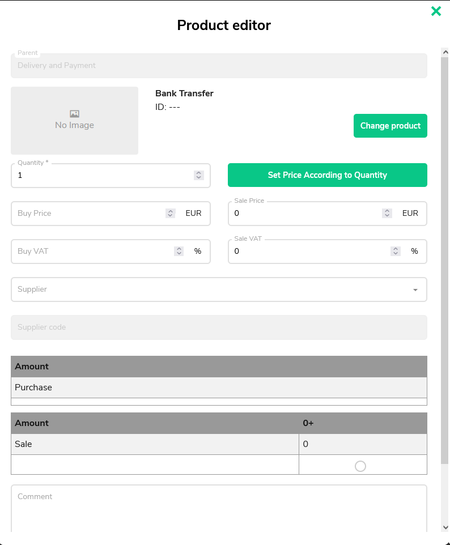Open the Supplier dropdown arrow
Viewport: 450px width, 545px height.
pyautogui.click(x=415, y=289)
